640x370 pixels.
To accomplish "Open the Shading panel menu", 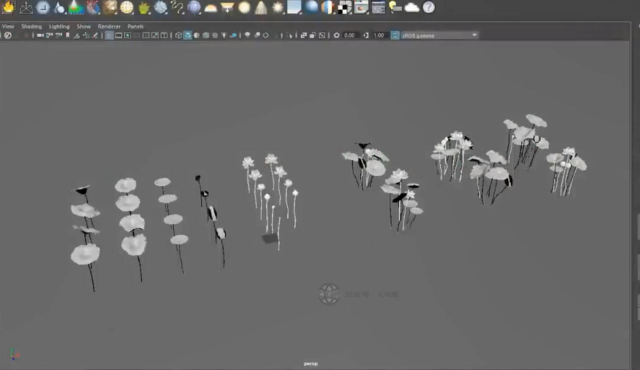I will pyautogui.click(x=31, y=26).
